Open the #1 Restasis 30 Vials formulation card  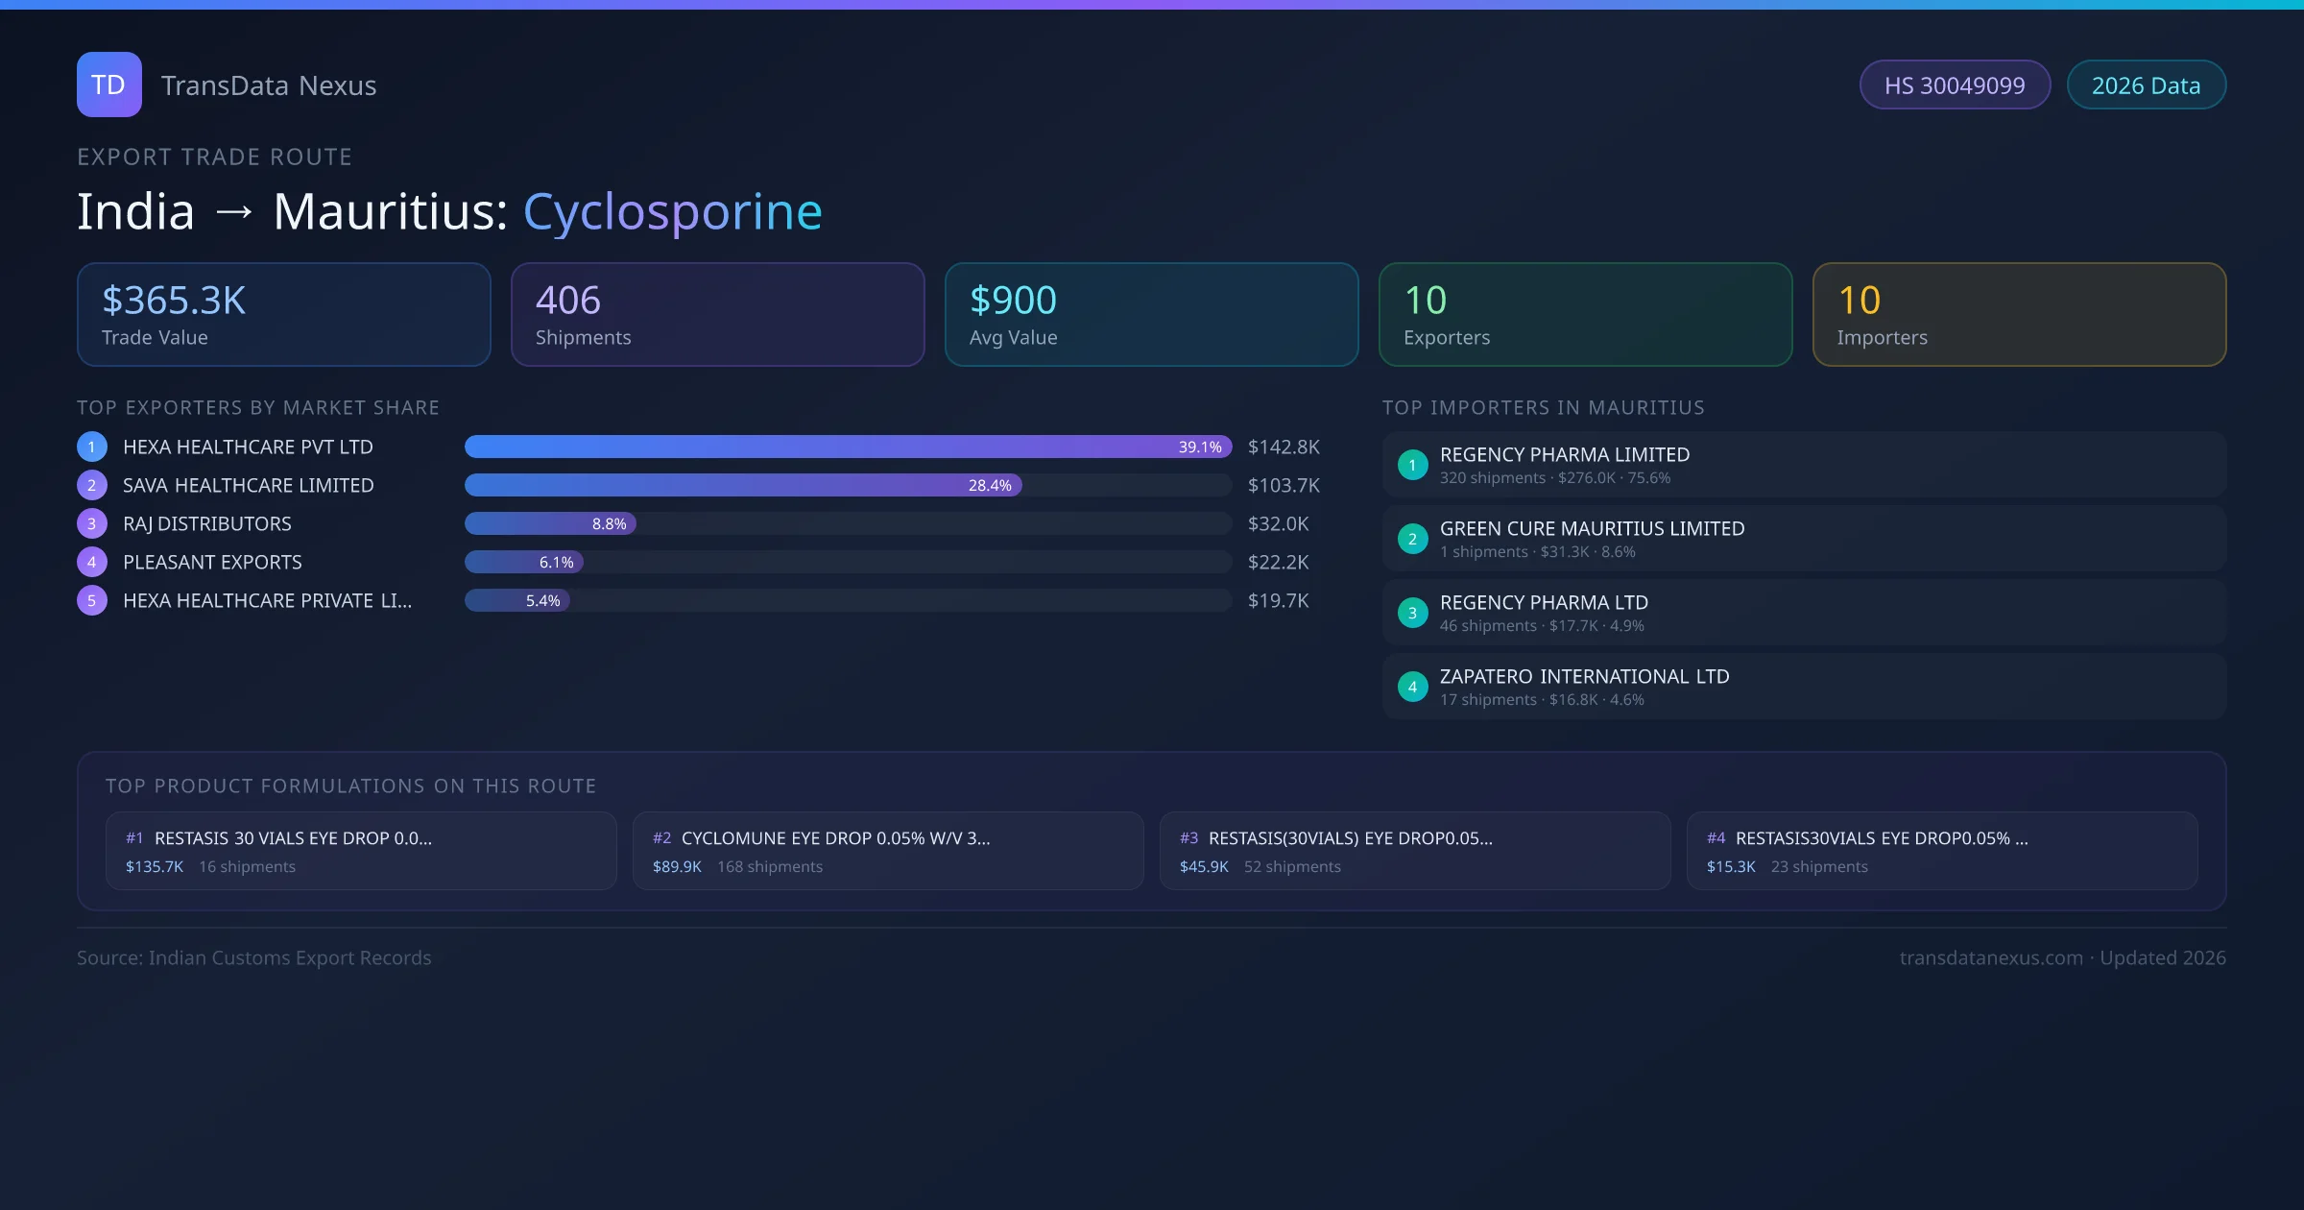tap(360, 851)
